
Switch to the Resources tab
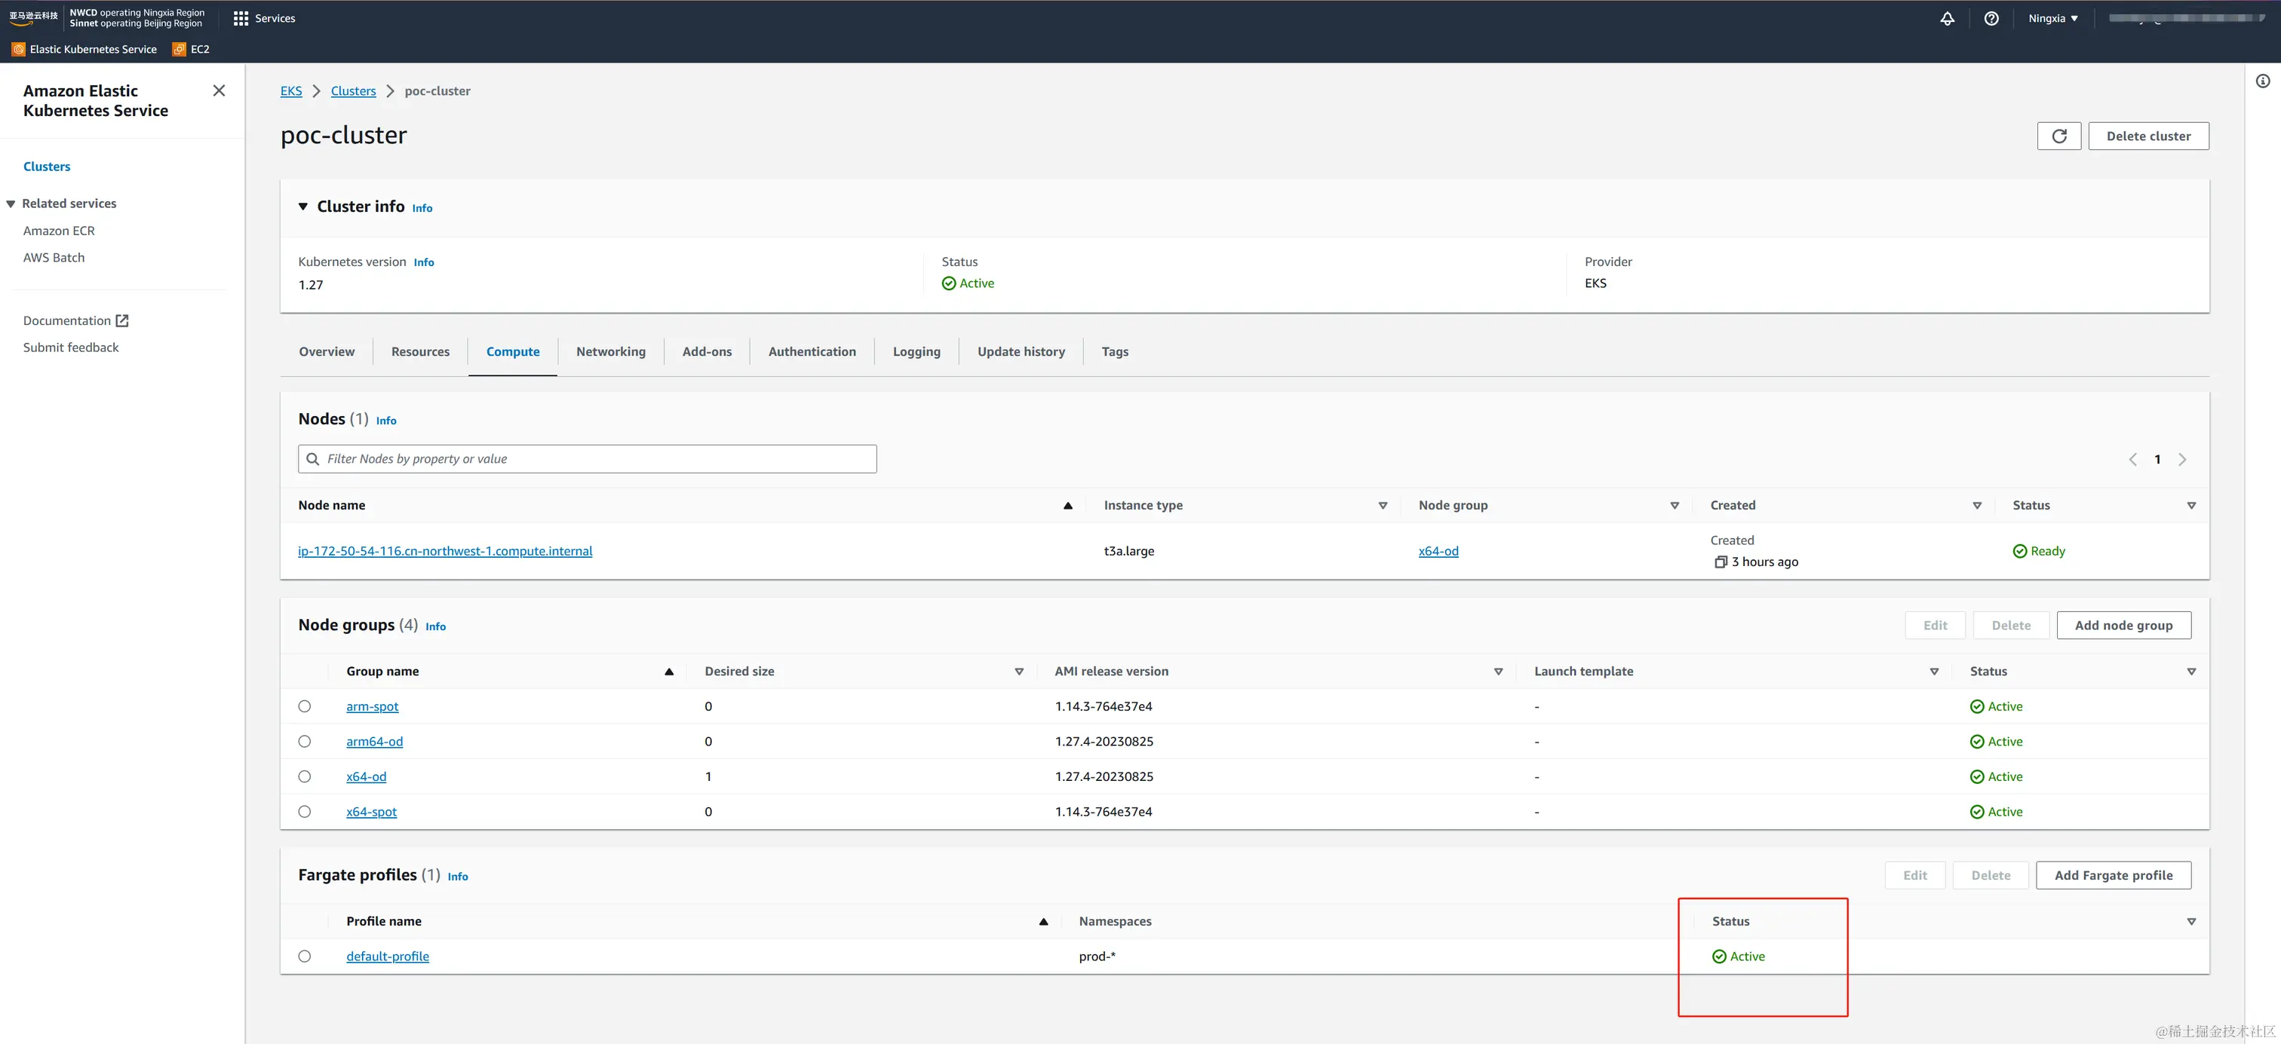coord(421,351)
